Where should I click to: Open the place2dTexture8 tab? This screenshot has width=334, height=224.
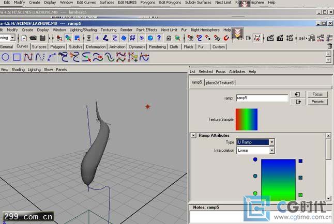tap(220, 83)
